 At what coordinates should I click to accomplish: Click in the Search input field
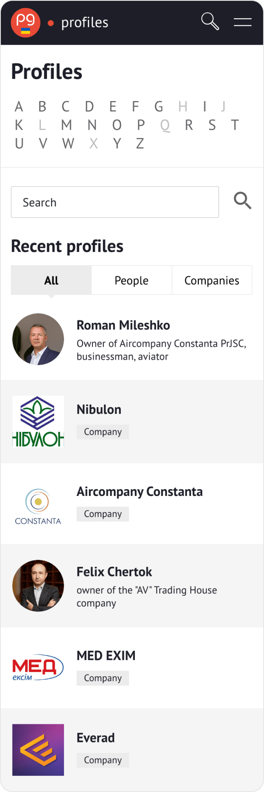pos(115,202)
